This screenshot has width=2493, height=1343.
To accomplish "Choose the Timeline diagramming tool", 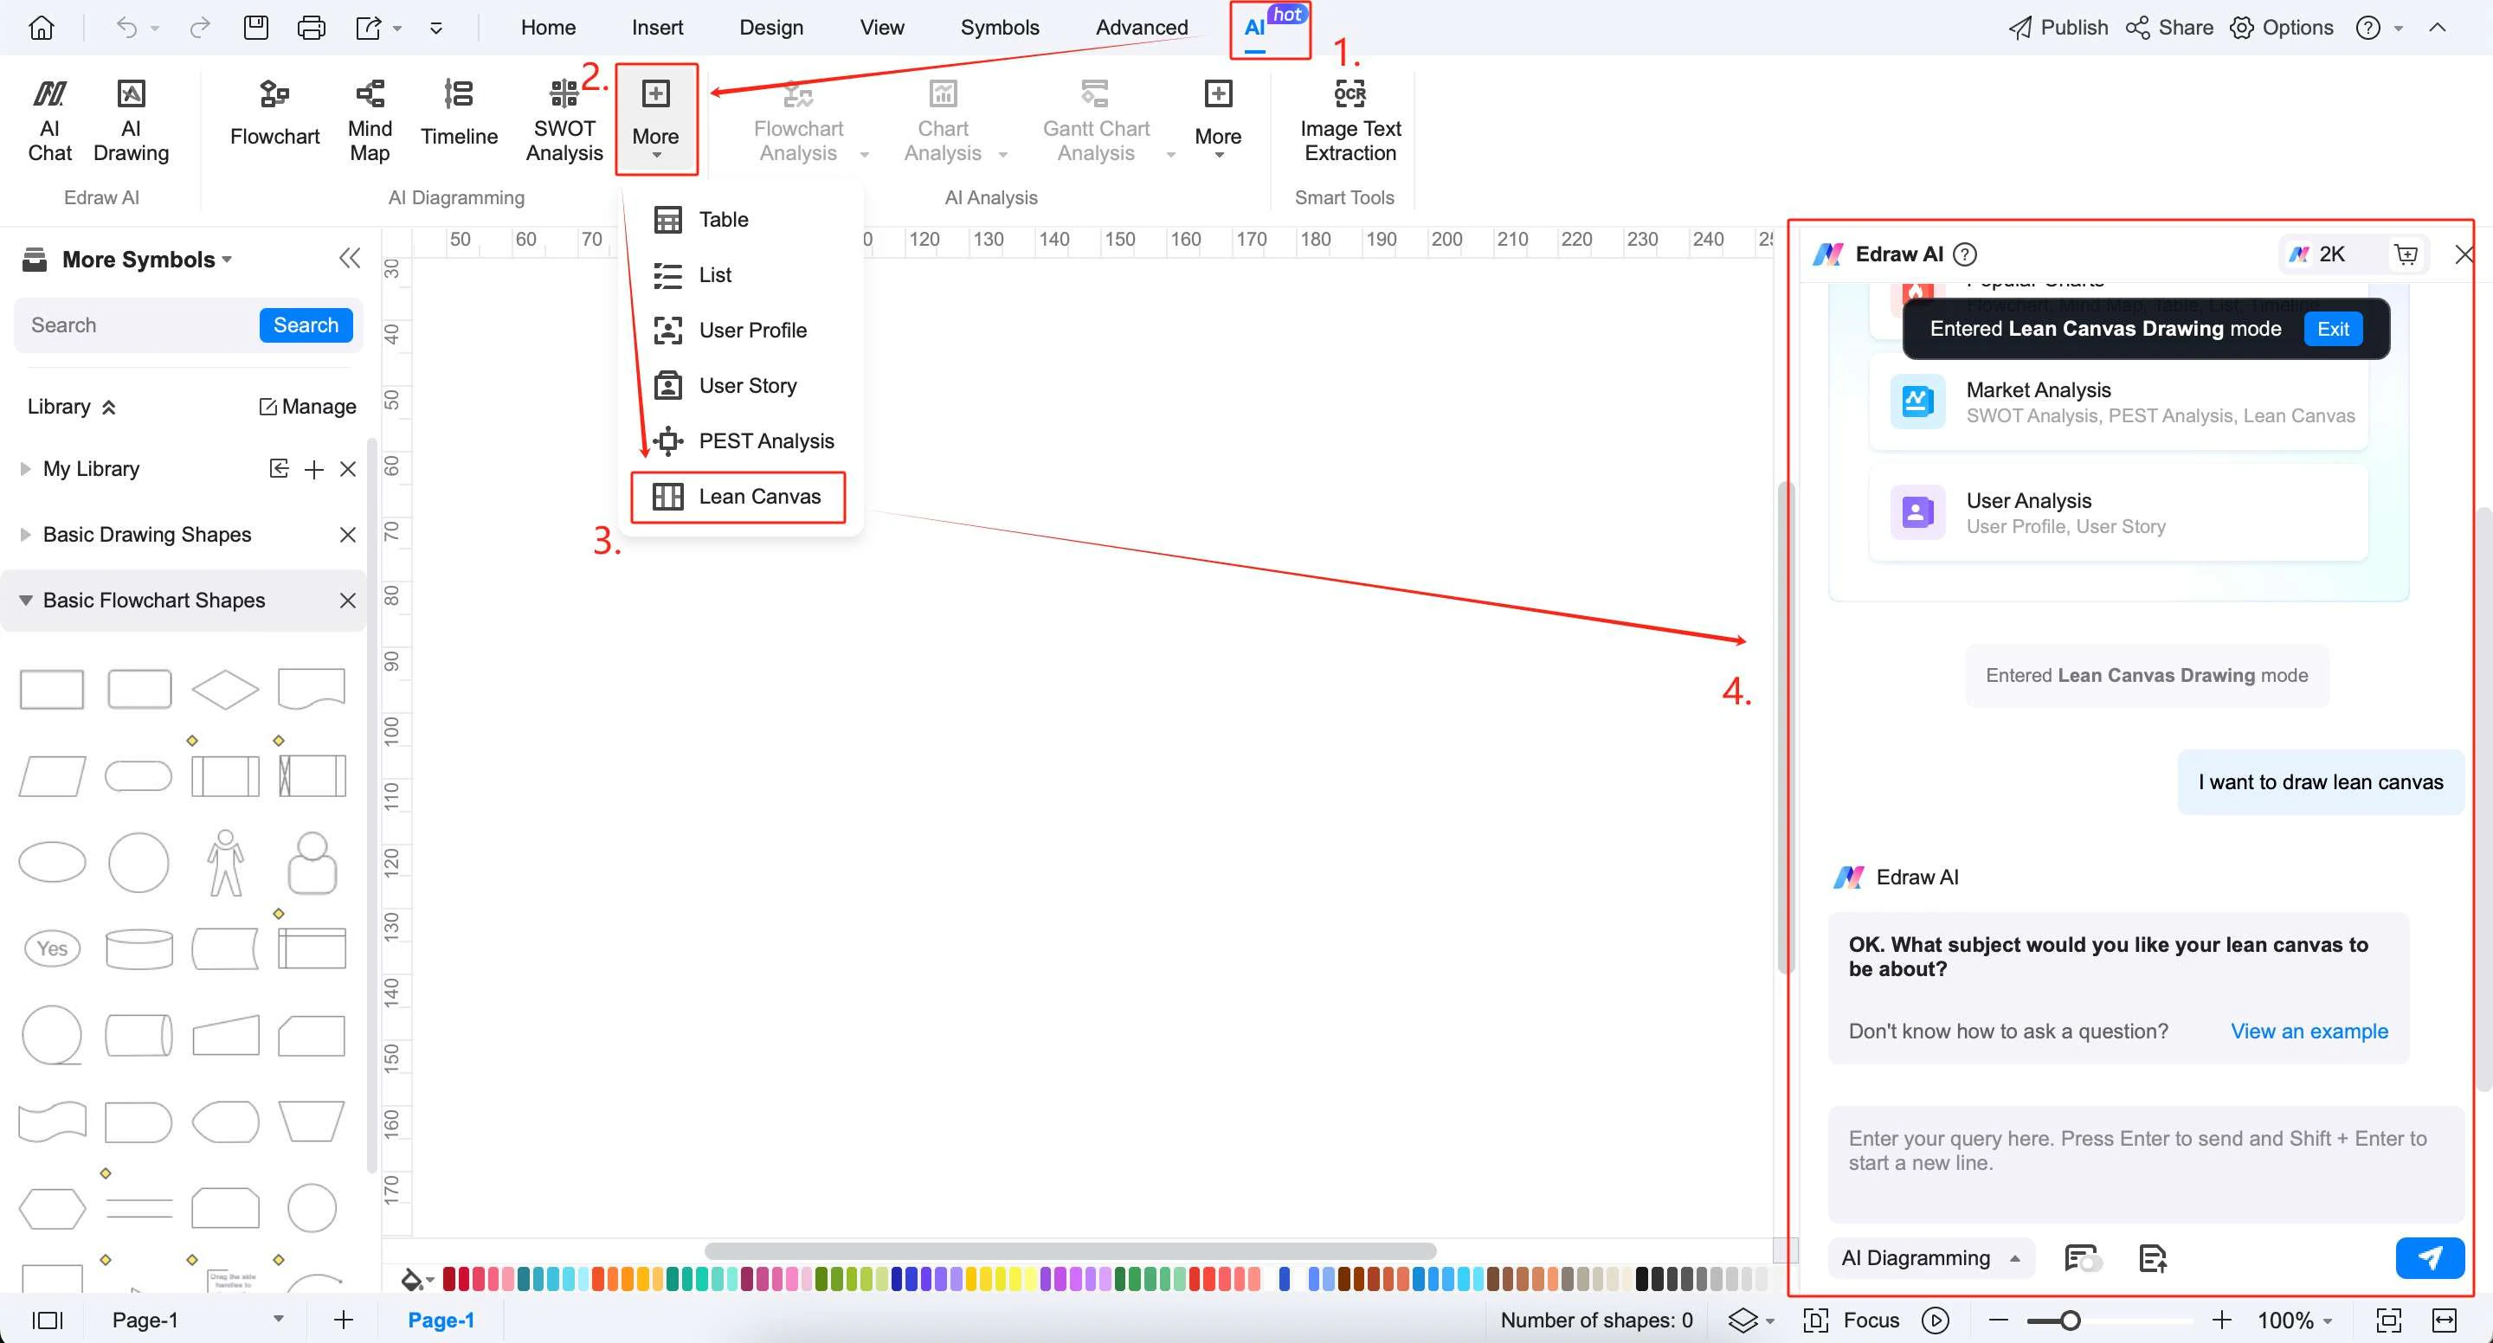I will click(459, 114).
